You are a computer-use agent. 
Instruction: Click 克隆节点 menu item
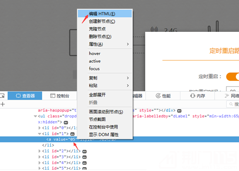coord(105,29)
